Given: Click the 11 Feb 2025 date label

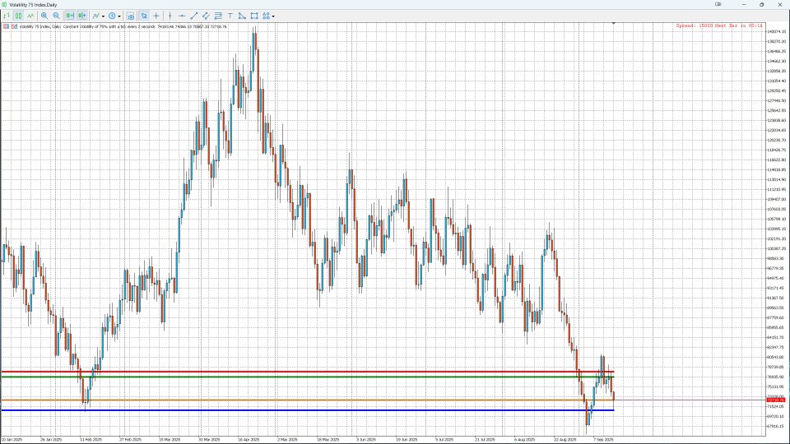Looking at the screenshot, I should [91, 439].
